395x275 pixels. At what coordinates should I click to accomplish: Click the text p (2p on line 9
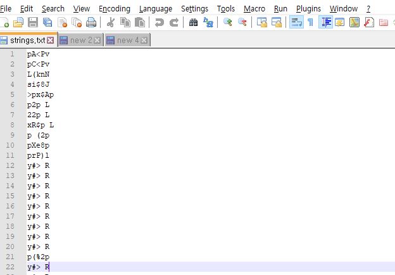[x=38, y=136]
